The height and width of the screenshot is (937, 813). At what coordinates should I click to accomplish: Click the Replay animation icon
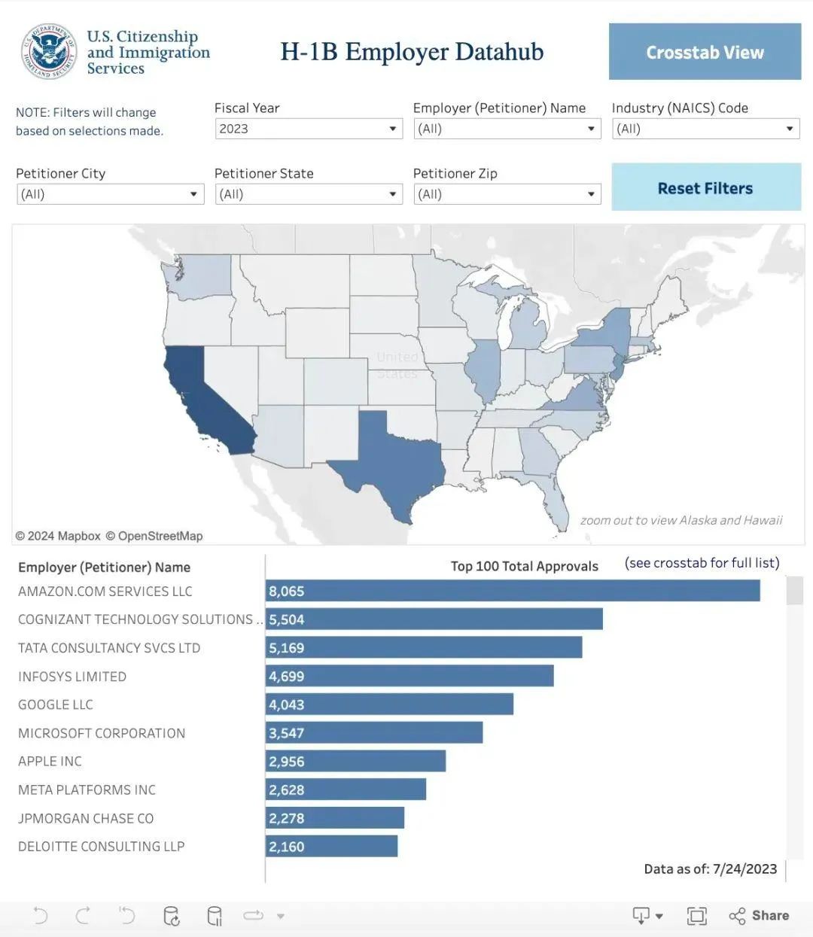(254, 915)
